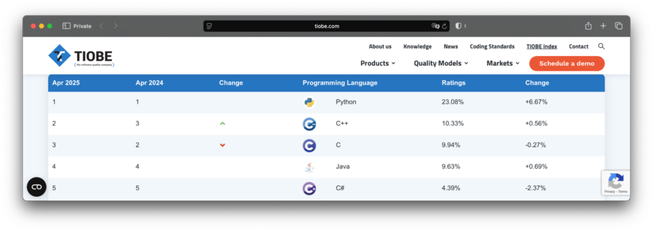Image resolution: width=653 pixels, height=231 pixels.
Task: Reload the page with the refresh icon
Action: click(444, 26)
